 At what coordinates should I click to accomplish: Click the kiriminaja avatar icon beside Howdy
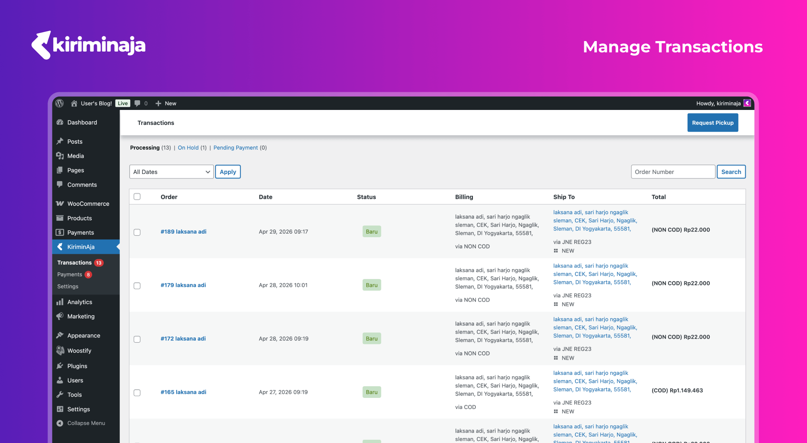click(x=747, y=103)
